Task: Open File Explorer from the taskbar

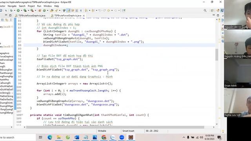Action: 59,137
